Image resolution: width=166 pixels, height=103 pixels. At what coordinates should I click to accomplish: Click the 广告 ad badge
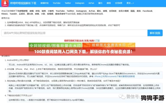pos(98,40)
